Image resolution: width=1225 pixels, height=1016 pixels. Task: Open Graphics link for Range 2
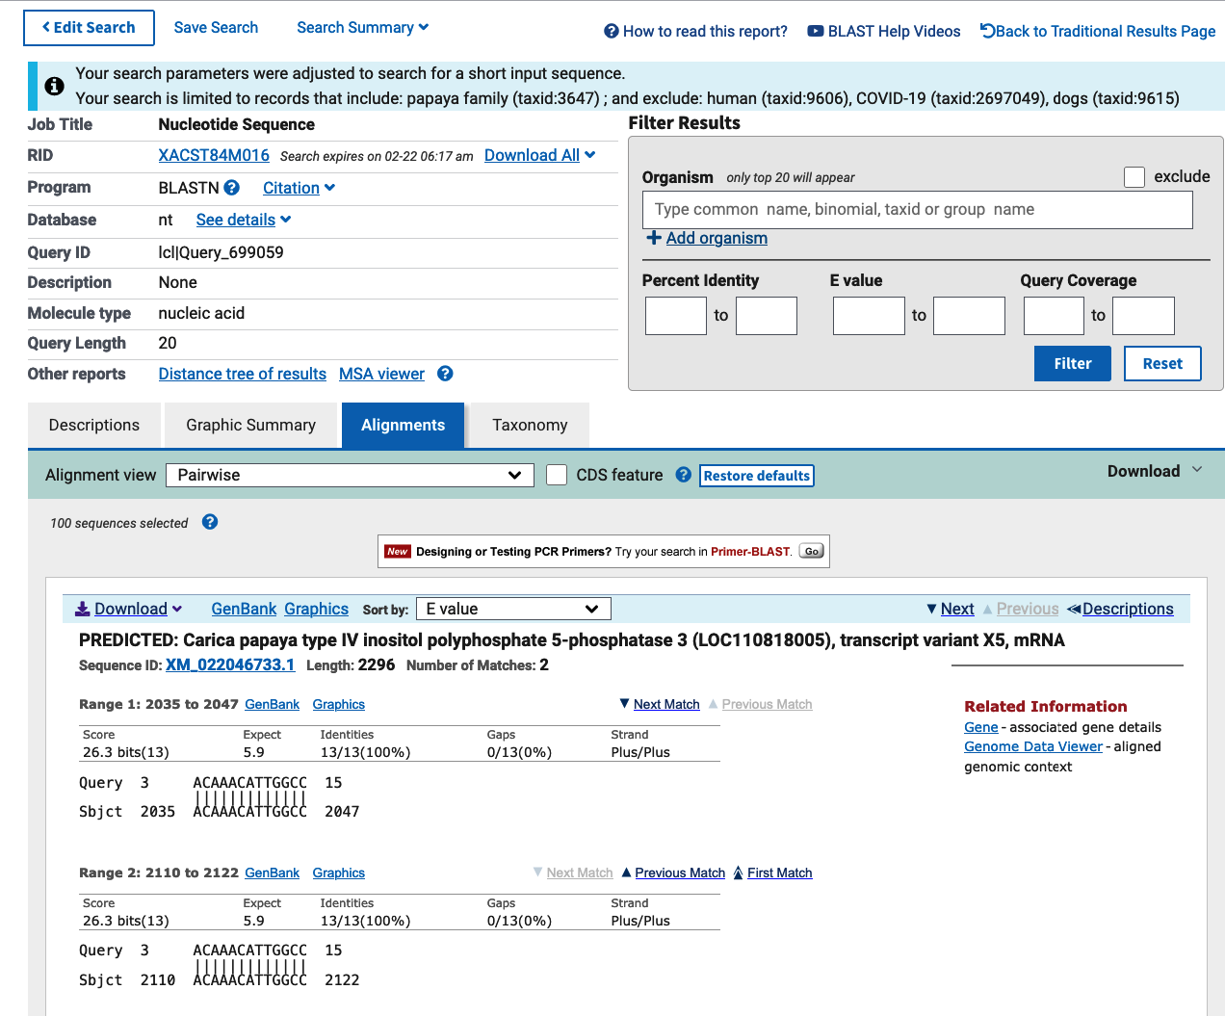coord(339,873)
